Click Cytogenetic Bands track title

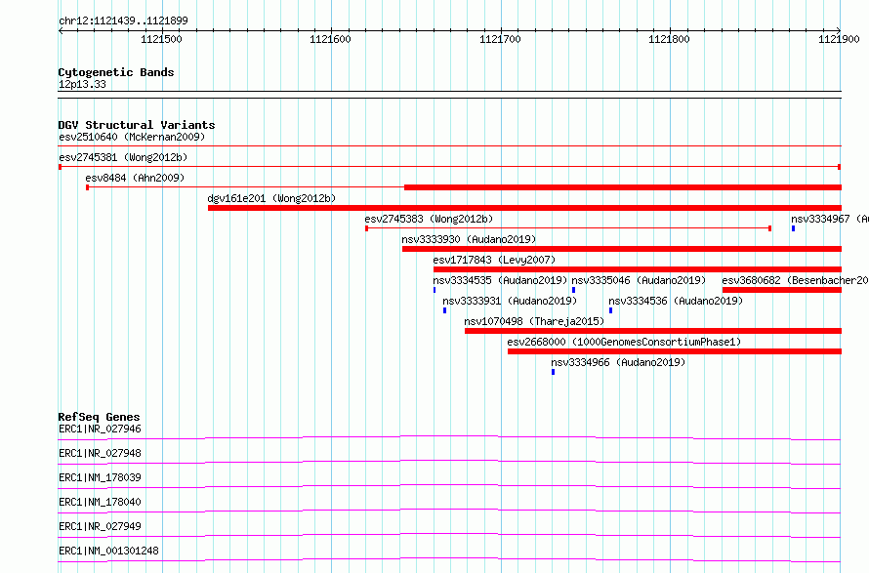point(116,72)
